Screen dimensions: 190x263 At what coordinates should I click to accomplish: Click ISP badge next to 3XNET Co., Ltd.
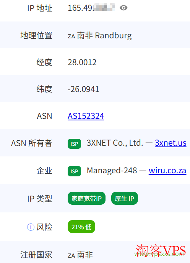[74, 144]
